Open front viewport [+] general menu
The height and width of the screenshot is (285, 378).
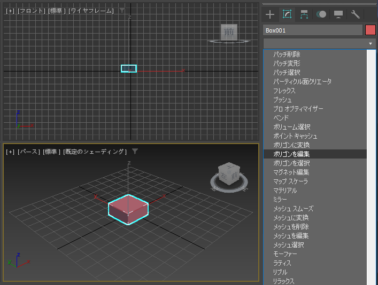coord(10,11)
